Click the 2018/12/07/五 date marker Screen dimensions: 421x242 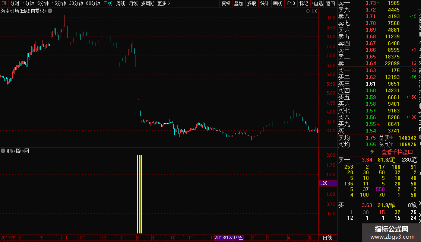pos(229,238)
